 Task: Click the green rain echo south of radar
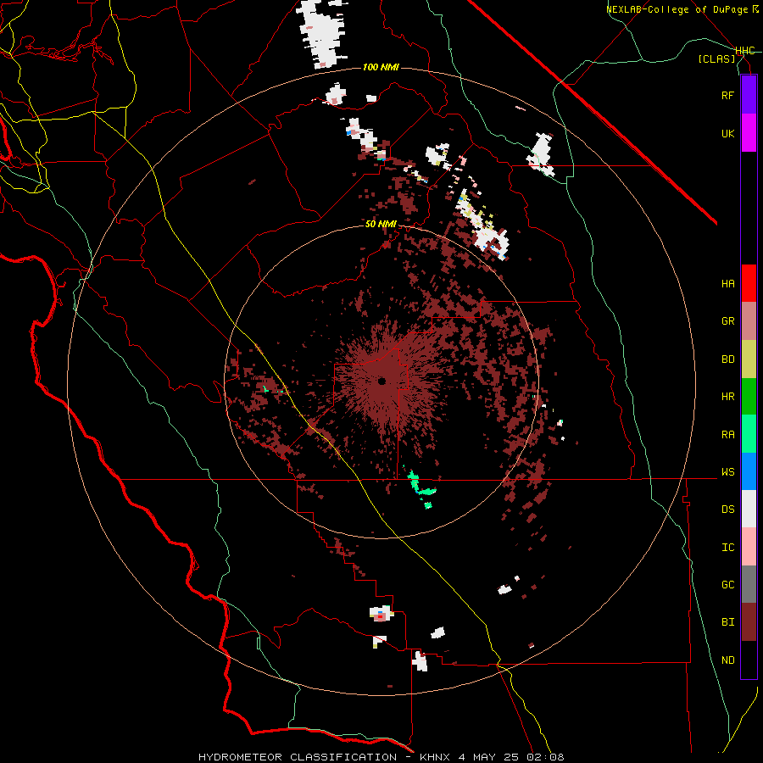(420, 487)
